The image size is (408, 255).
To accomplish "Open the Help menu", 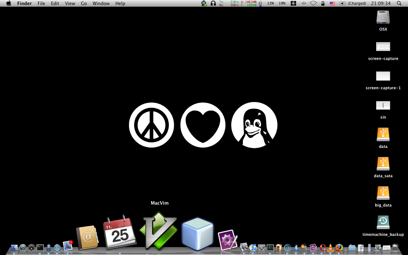I will [120, 4].
